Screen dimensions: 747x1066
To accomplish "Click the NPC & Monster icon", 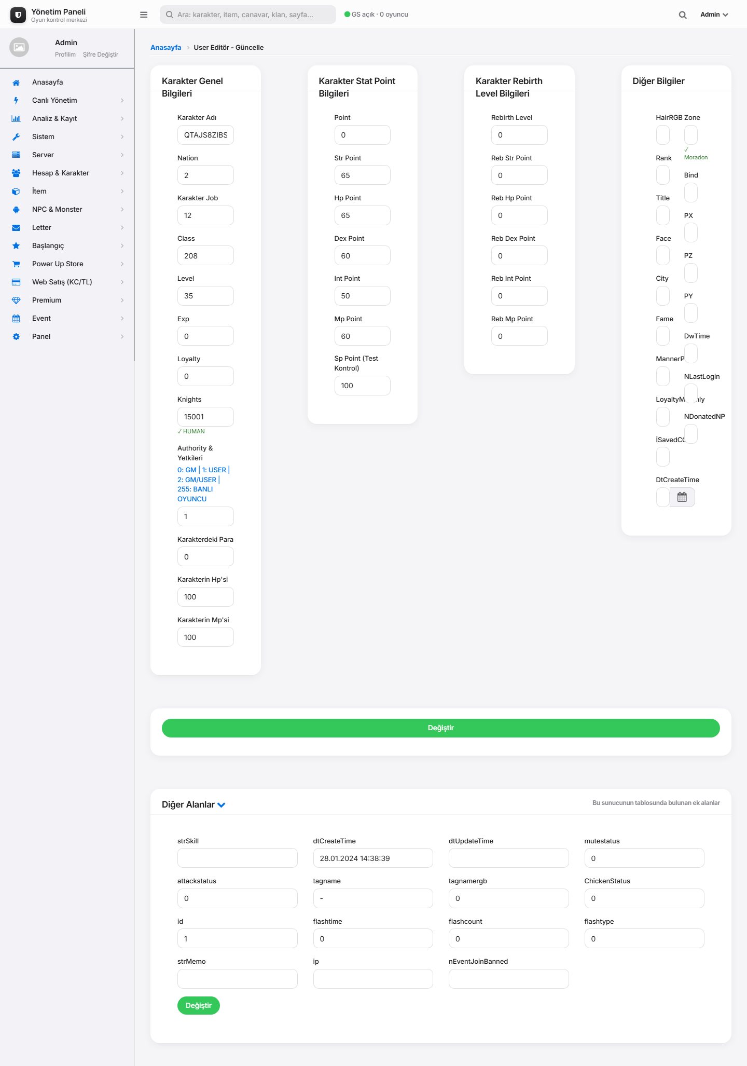I will (x=16, y=210).
